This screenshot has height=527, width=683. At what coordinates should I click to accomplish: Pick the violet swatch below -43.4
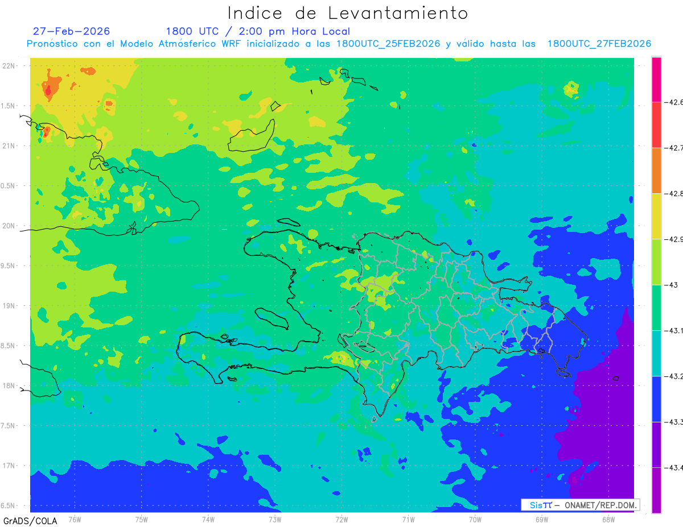click(x=656, y=490)
